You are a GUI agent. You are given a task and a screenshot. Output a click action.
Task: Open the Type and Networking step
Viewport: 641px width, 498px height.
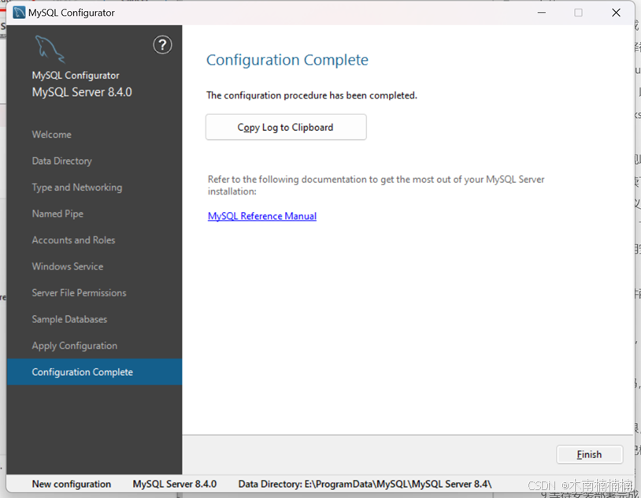pos(77,188)
